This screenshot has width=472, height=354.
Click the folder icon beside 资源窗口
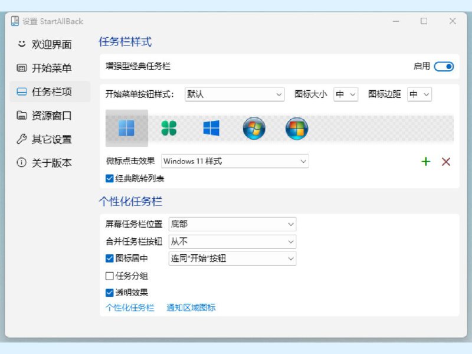click(21, 115)
